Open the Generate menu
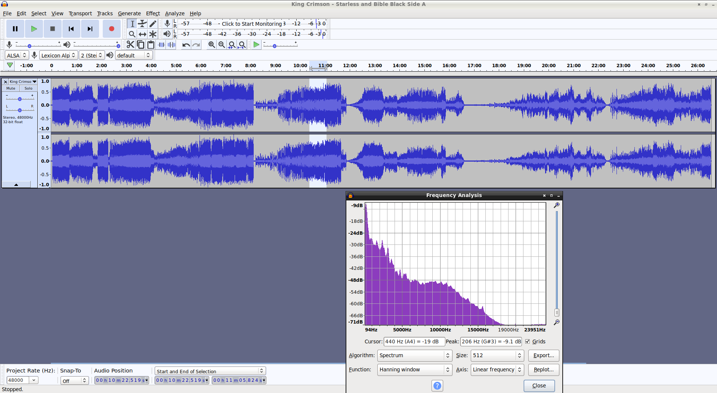This screenshot has width=717, height=393. [129, 13]
